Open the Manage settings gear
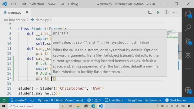194x109 pixels. (x=188, y=90)
